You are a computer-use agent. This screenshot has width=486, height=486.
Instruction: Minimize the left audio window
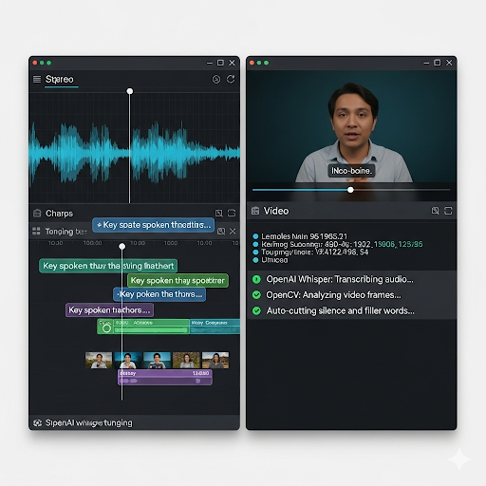(210, 63)
